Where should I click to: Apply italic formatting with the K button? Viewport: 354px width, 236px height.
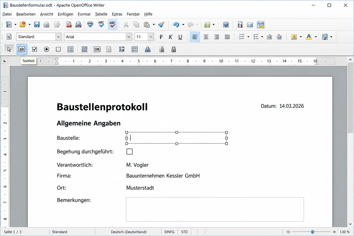[x=170, y=37]
